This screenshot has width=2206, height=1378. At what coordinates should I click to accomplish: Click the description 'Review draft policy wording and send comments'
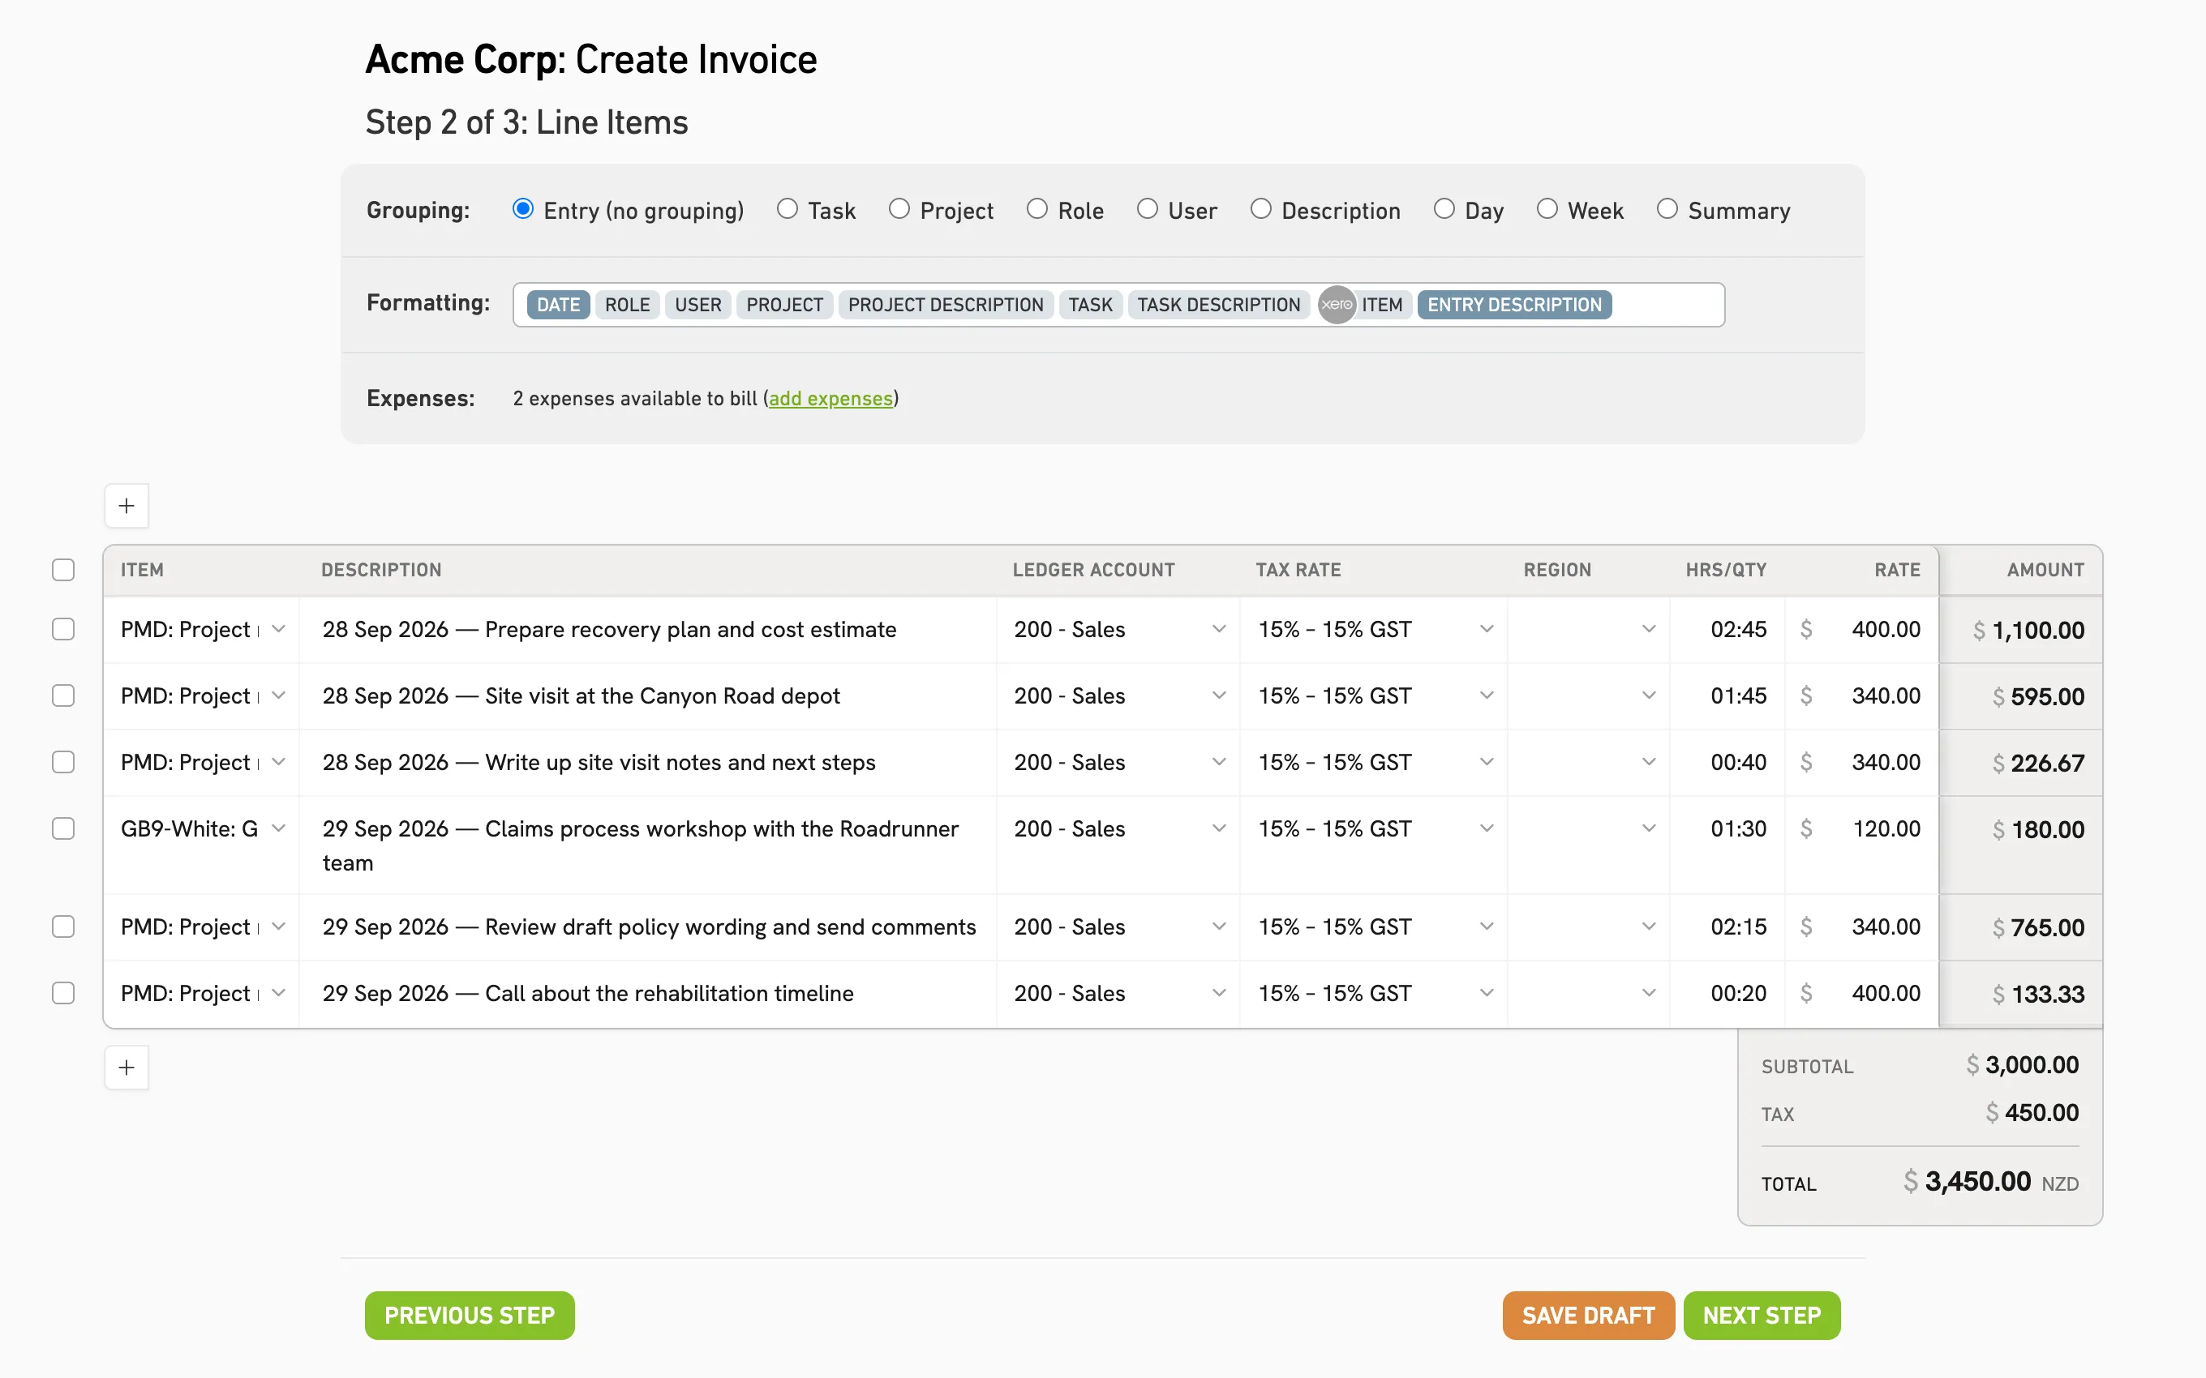[647, 927]
